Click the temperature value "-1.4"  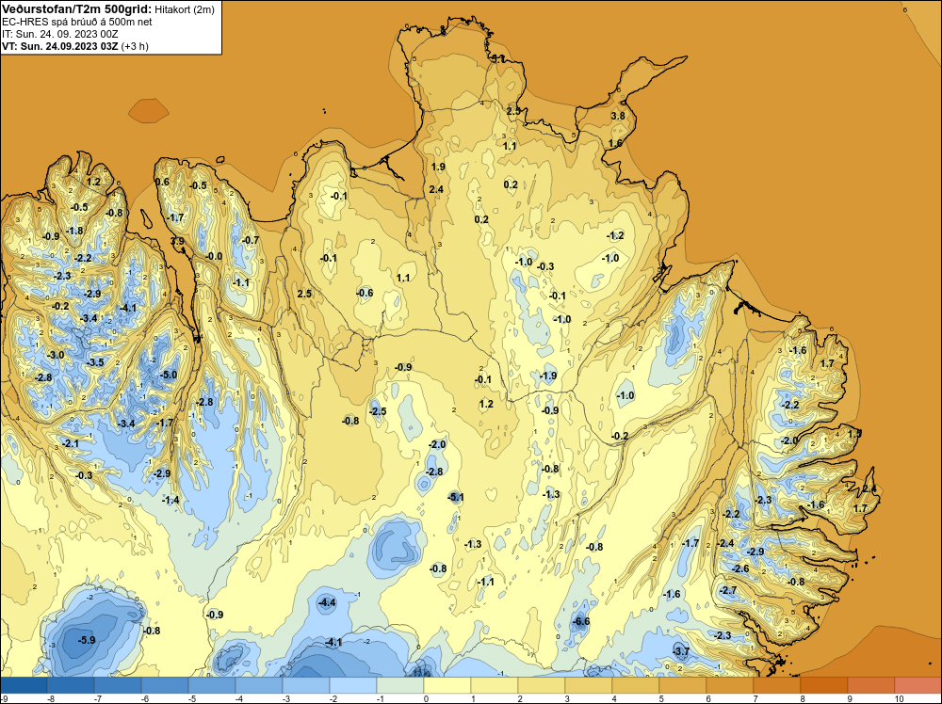171,500
